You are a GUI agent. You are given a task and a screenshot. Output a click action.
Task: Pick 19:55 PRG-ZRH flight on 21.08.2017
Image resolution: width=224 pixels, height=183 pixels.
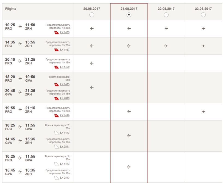[129, 111]
